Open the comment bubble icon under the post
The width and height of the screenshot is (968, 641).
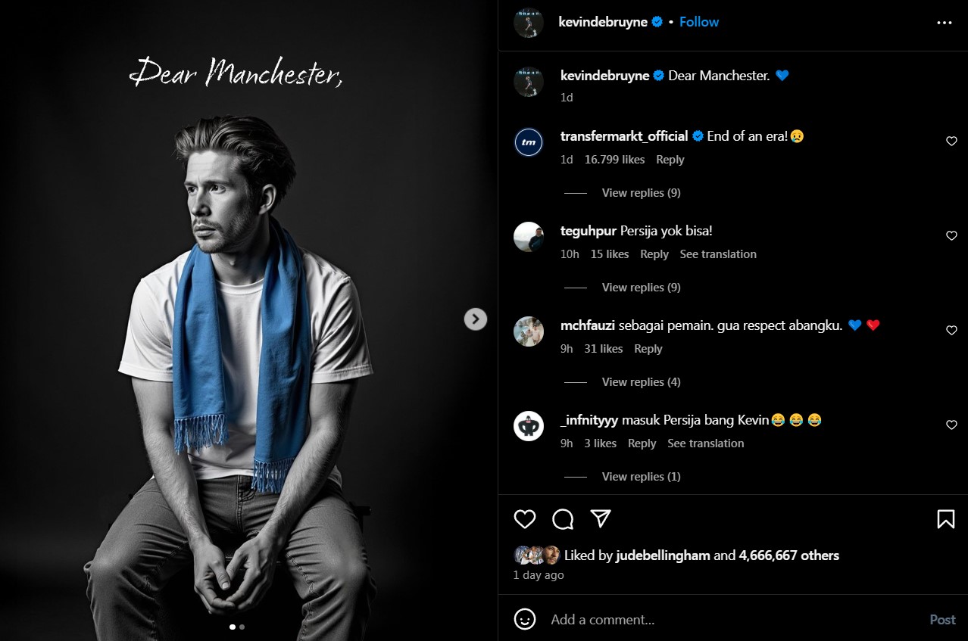coord(563,519)
